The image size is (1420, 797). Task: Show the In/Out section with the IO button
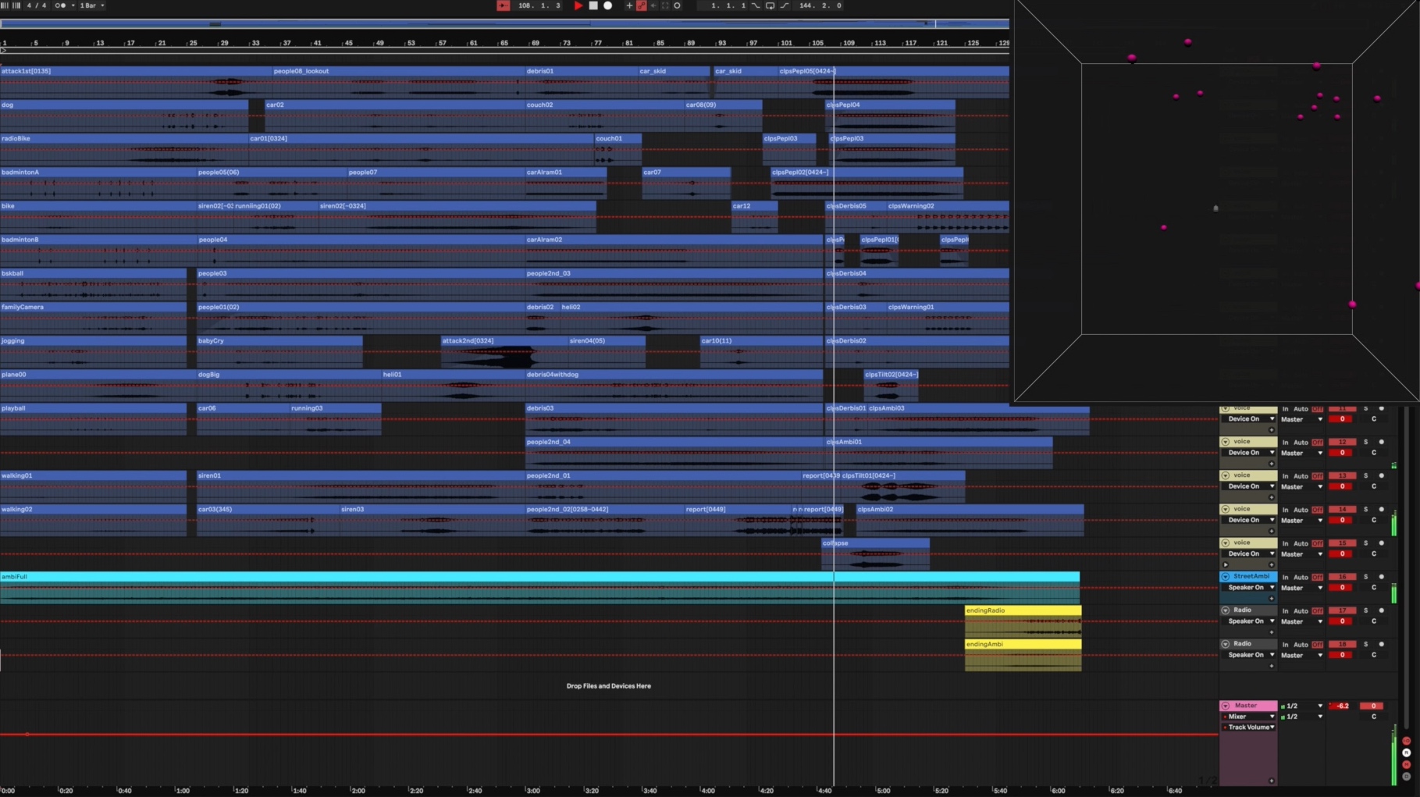click(x=1406, y=741)
